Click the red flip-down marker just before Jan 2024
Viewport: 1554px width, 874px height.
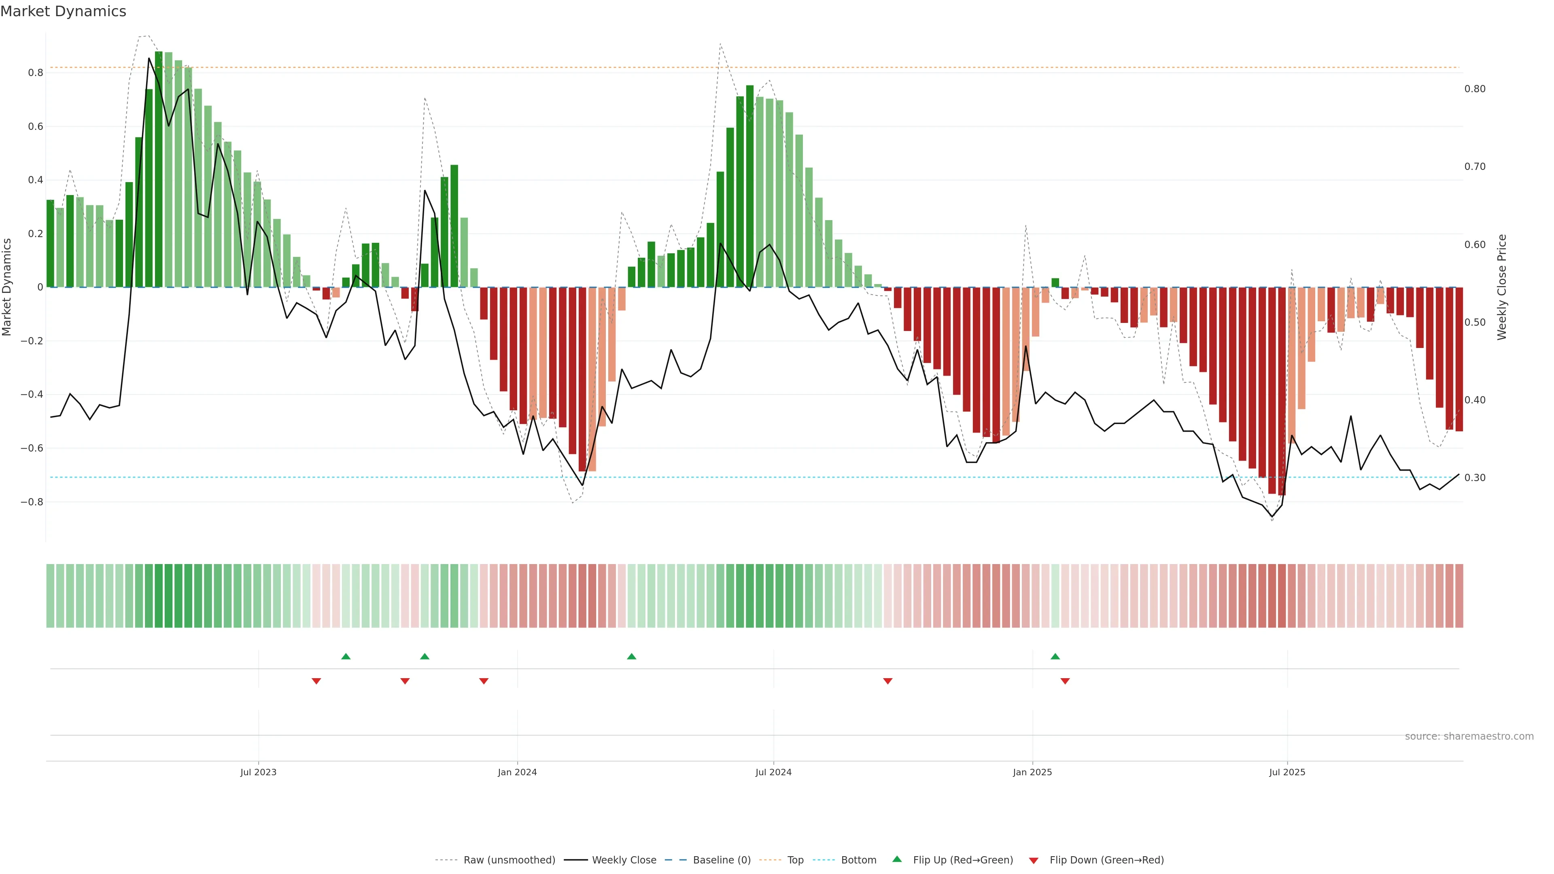(483, 681)
